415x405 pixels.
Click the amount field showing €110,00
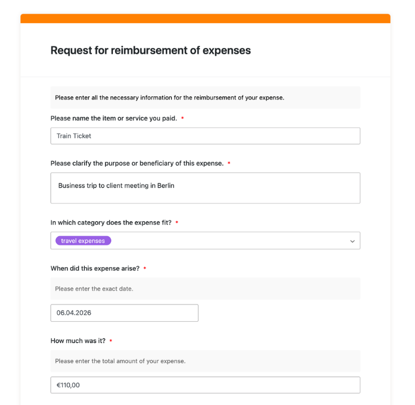click(x=205, y=385)
